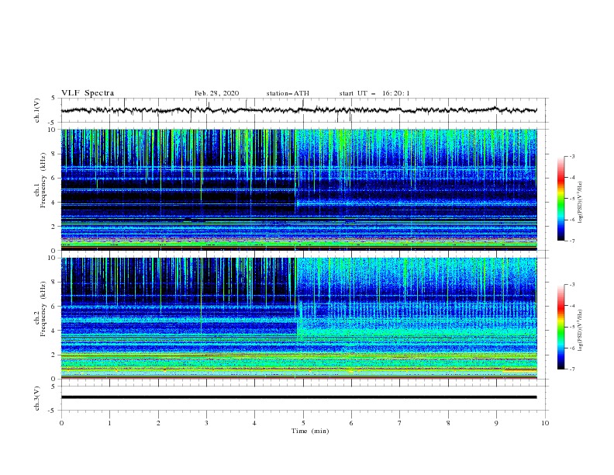This screenshot has width=614, height=475.
Task: Click the "Time (min)" axis title
Action: click(x=310, y=431)
